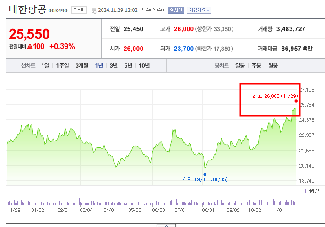Select the 1년 line chart period
Viewport: 325px width, 227px height.
coord(99,66)
